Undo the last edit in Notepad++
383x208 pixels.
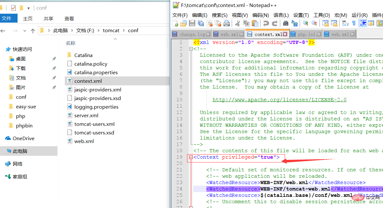click(x=266, y=23)
